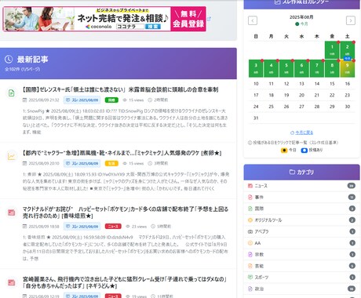This screenshot has height=298, width=361.
Task: Click thread date badge on マクドナルド article
Action: pos(82,227)
